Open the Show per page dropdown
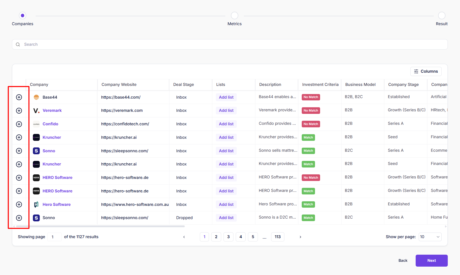Image resolution: width=460 pixels, height=275 pixels. point(430,237)
